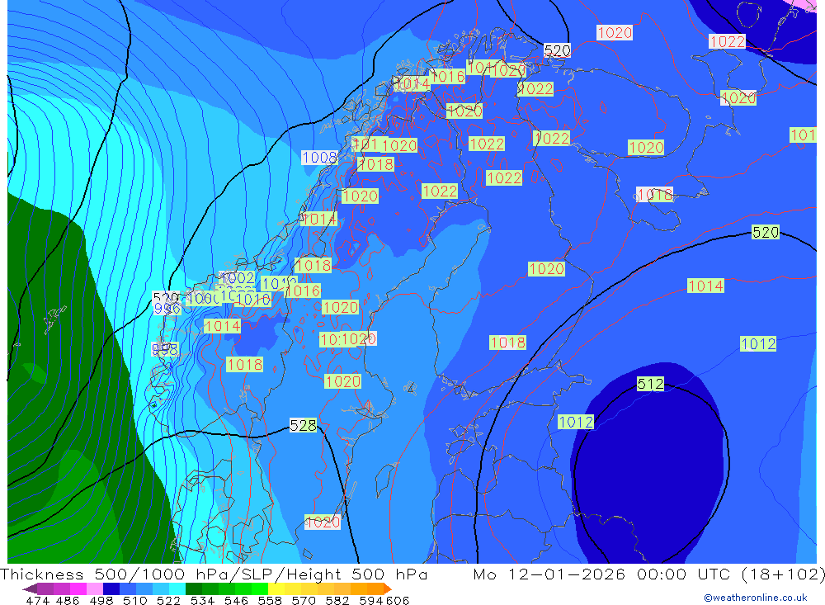Image resolution: width=825 pixels, height=605 pixels.
Task: Choose the bright yellow legend swatch above 558
Action: [276, 588]
